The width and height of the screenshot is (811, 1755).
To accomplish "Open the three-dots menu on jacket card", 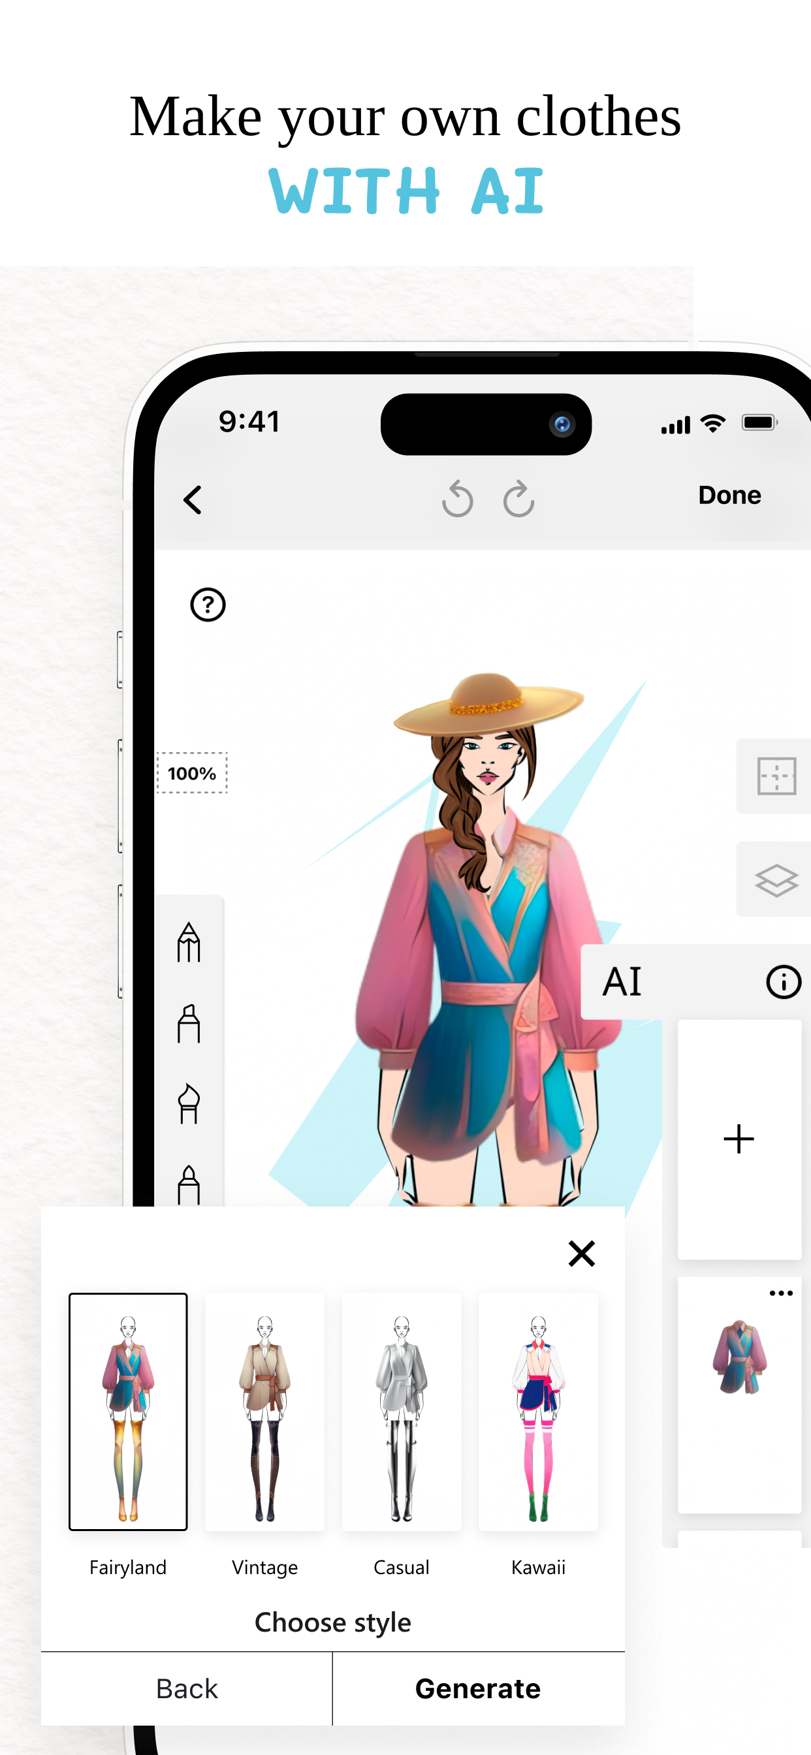I will (781, 1293).
